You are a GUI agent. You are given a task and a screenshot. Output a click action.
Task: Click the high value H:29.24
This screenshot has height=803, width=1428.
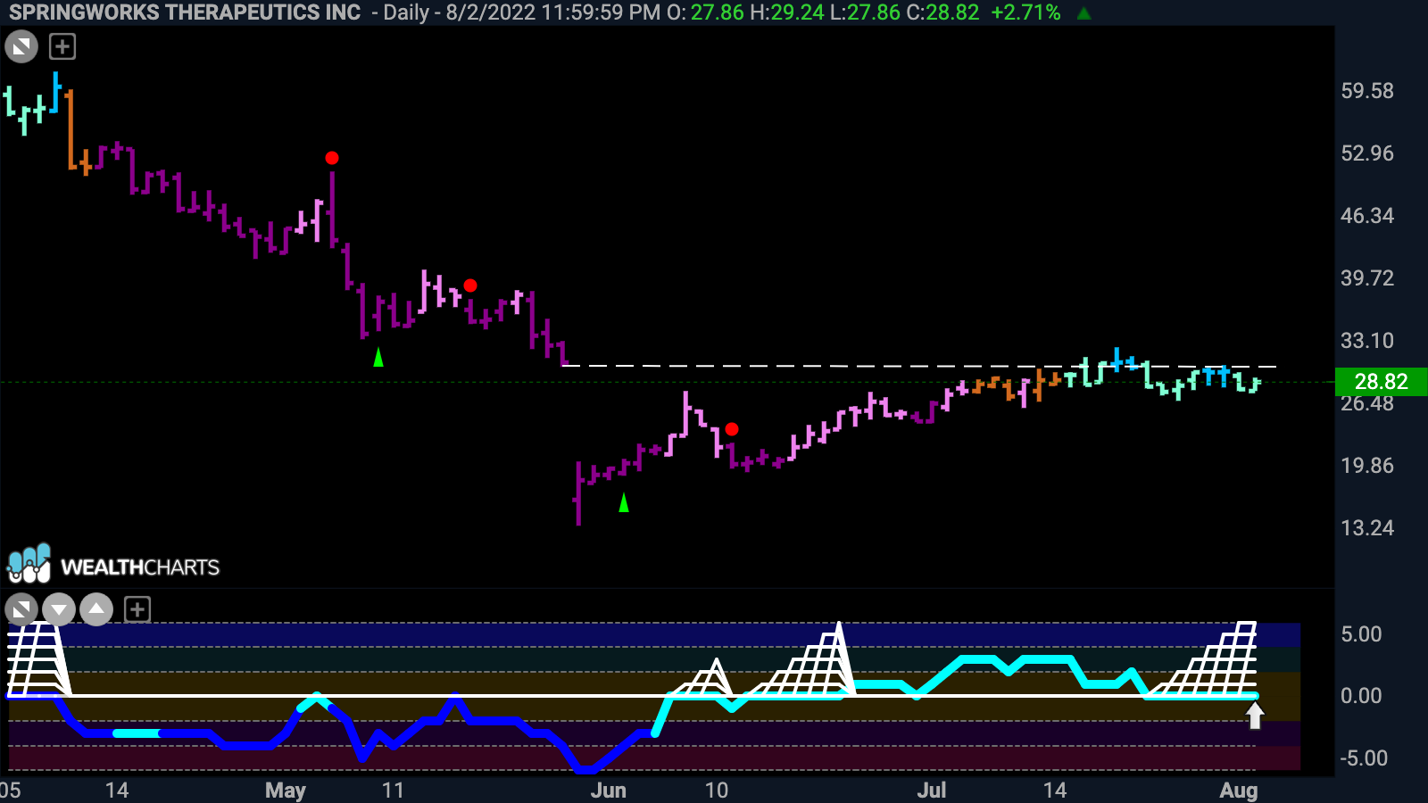[787, 12]
